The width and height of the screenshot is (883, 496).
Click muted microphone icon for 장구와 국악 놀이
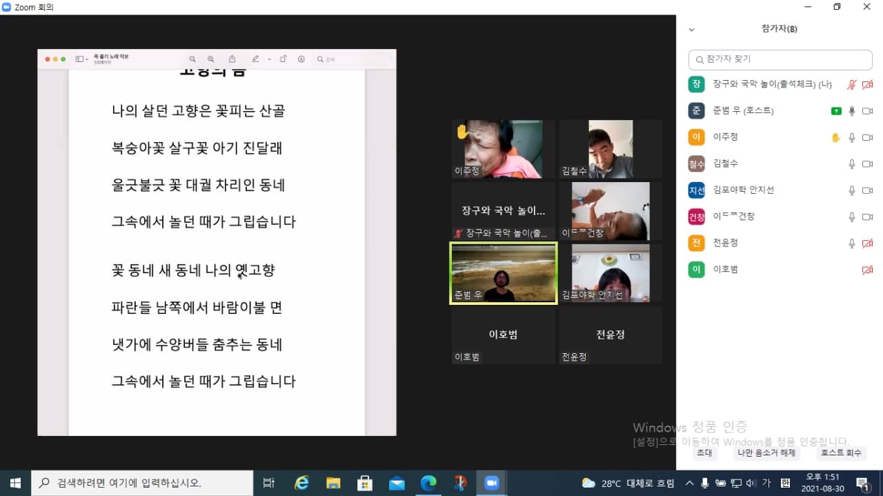point(852,84)
